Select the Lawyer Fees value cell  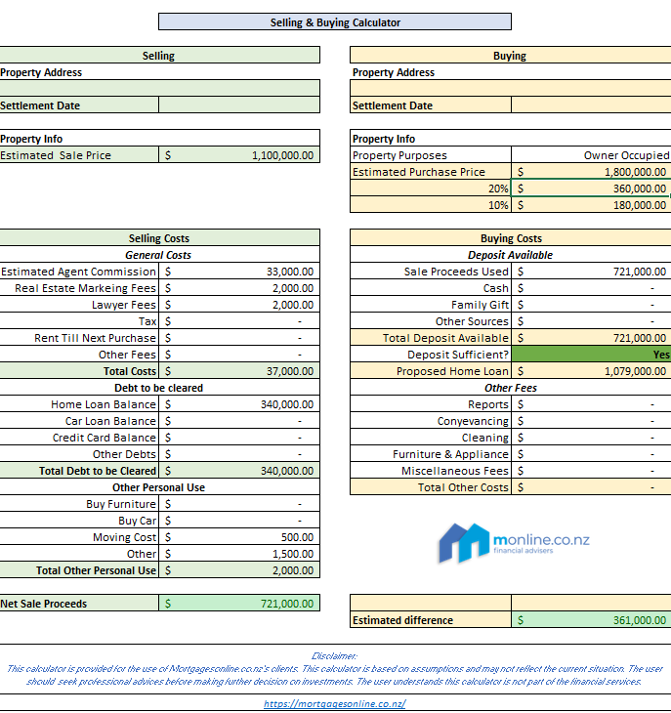coord(239,305)
